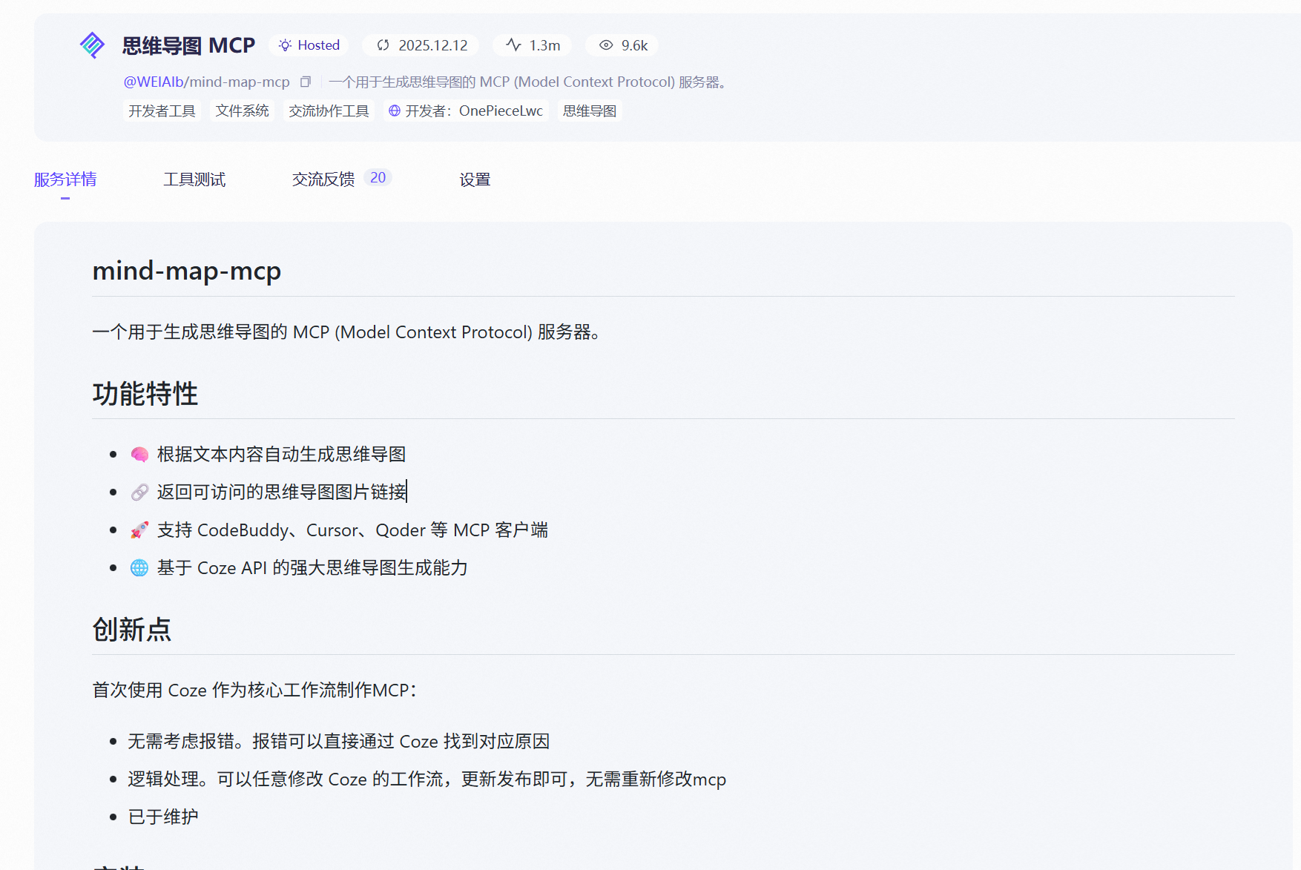Click the Hosted status label

(319, 45)
